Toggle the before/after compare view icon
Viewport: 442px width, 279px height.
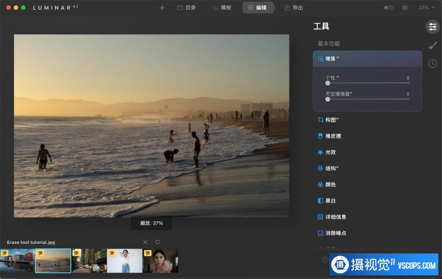tap(388, 8)
